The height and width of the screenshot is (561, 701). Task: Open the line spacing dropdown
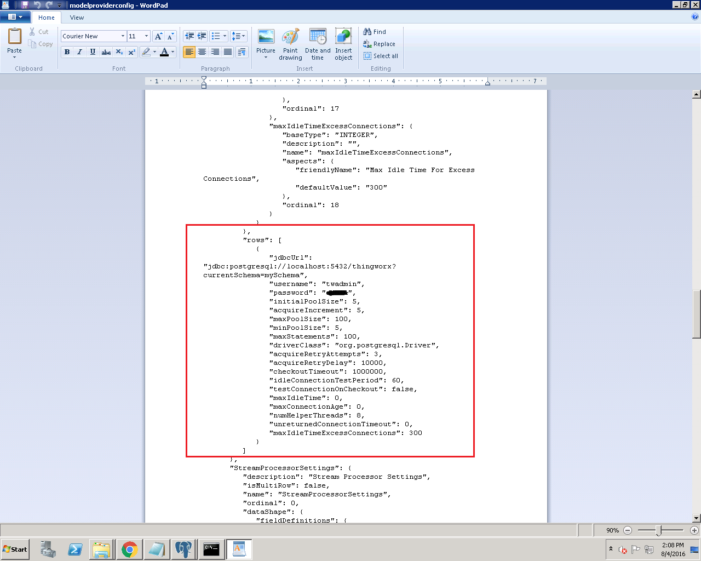(x=238, y=36)
